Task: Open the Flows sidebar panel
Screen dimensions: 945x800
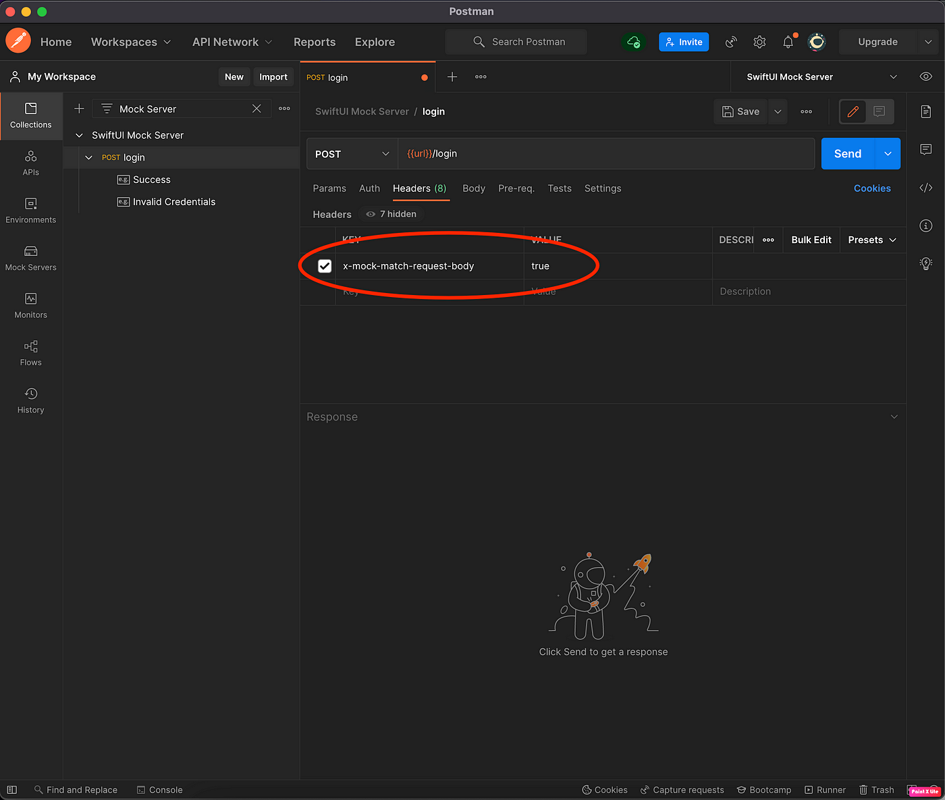Action: point(31,353)
